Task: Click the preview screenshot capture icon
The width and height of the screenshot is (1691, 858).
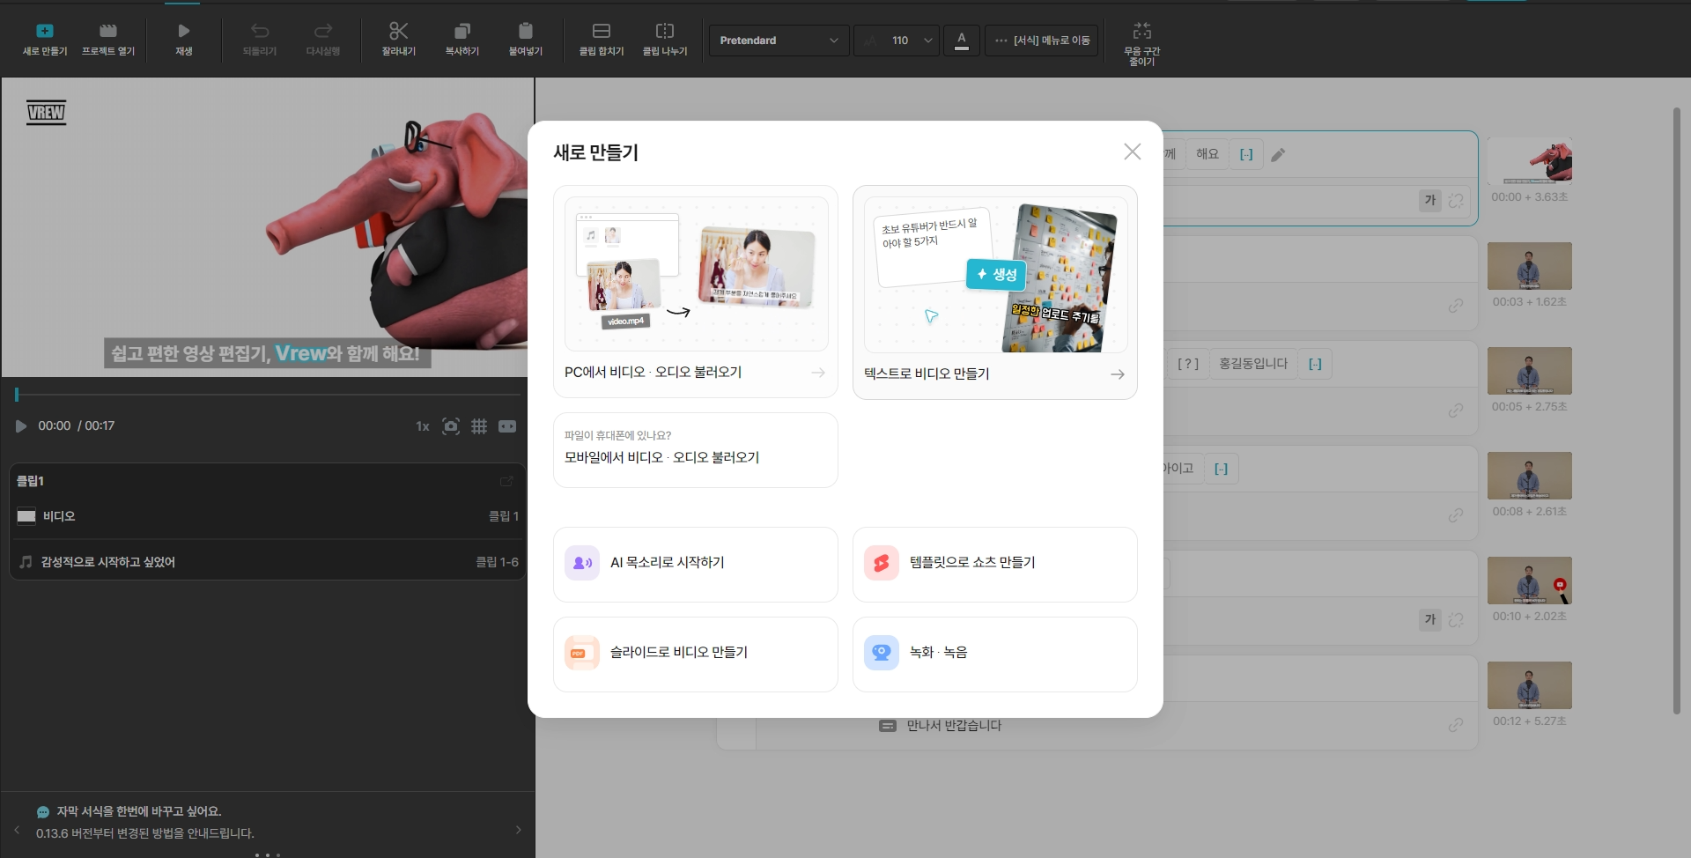Action: (451, 426)
